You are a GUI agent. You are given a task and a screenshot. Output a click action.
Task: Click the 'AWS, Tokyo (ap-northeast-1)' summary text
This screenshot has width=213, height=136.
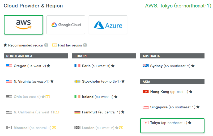(x=178, y=6)
